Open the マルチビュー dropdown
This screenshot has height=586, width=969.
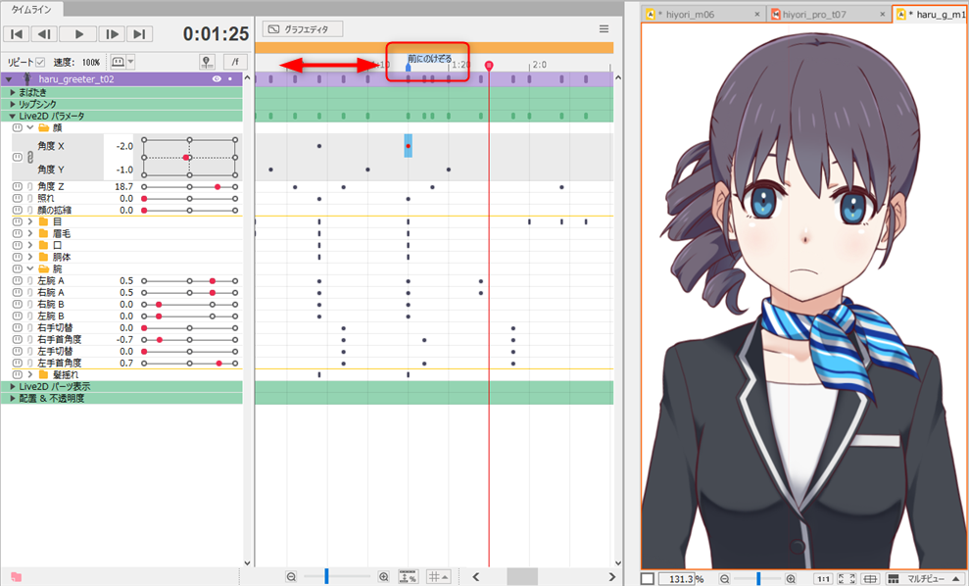923,579
